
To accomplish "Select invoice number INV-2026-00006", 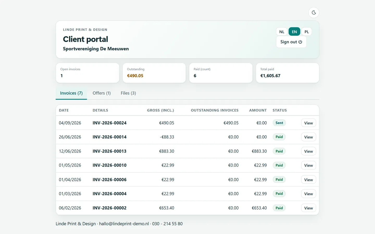I will coord(110,180).
